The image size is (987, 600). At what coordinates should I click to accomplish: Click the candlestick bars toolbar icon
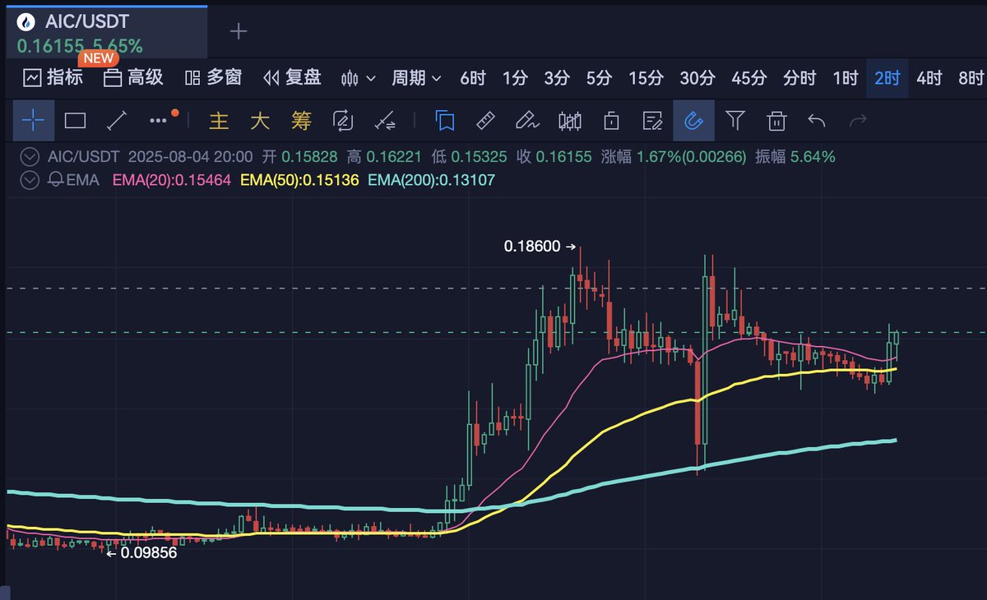coord(569,121)
